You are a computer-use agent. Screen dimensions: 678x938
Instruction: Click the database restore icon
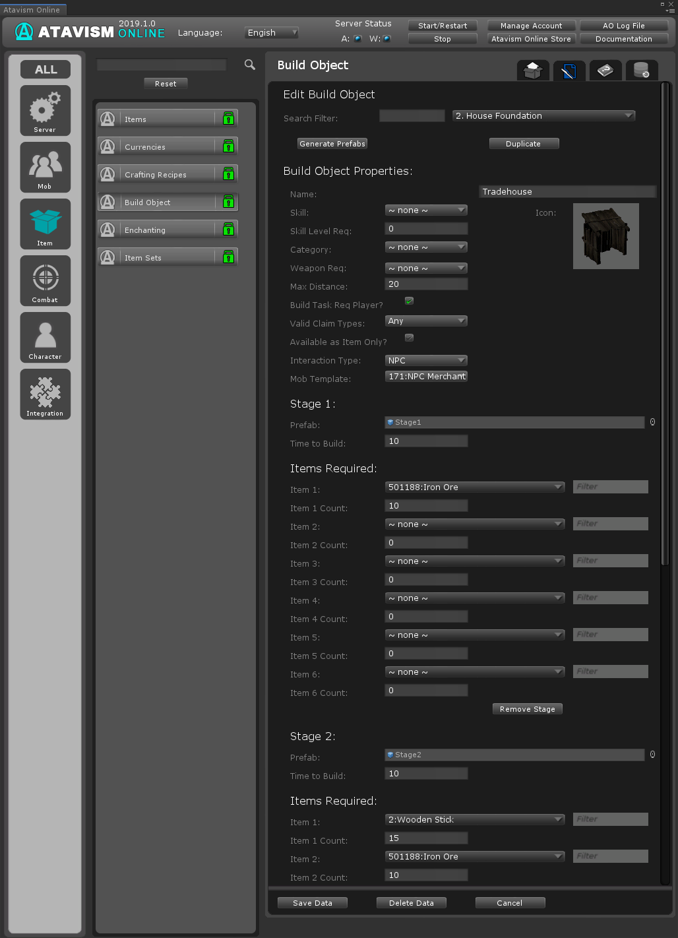pos(641,70)
